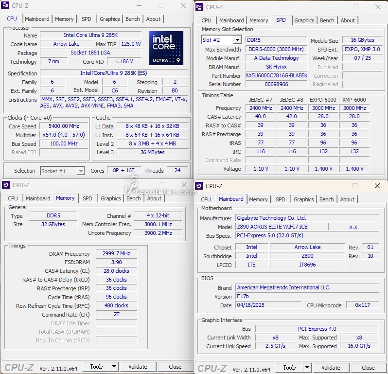
Task: Click Tools button in Mainboard window
Action: click(289, 367)
